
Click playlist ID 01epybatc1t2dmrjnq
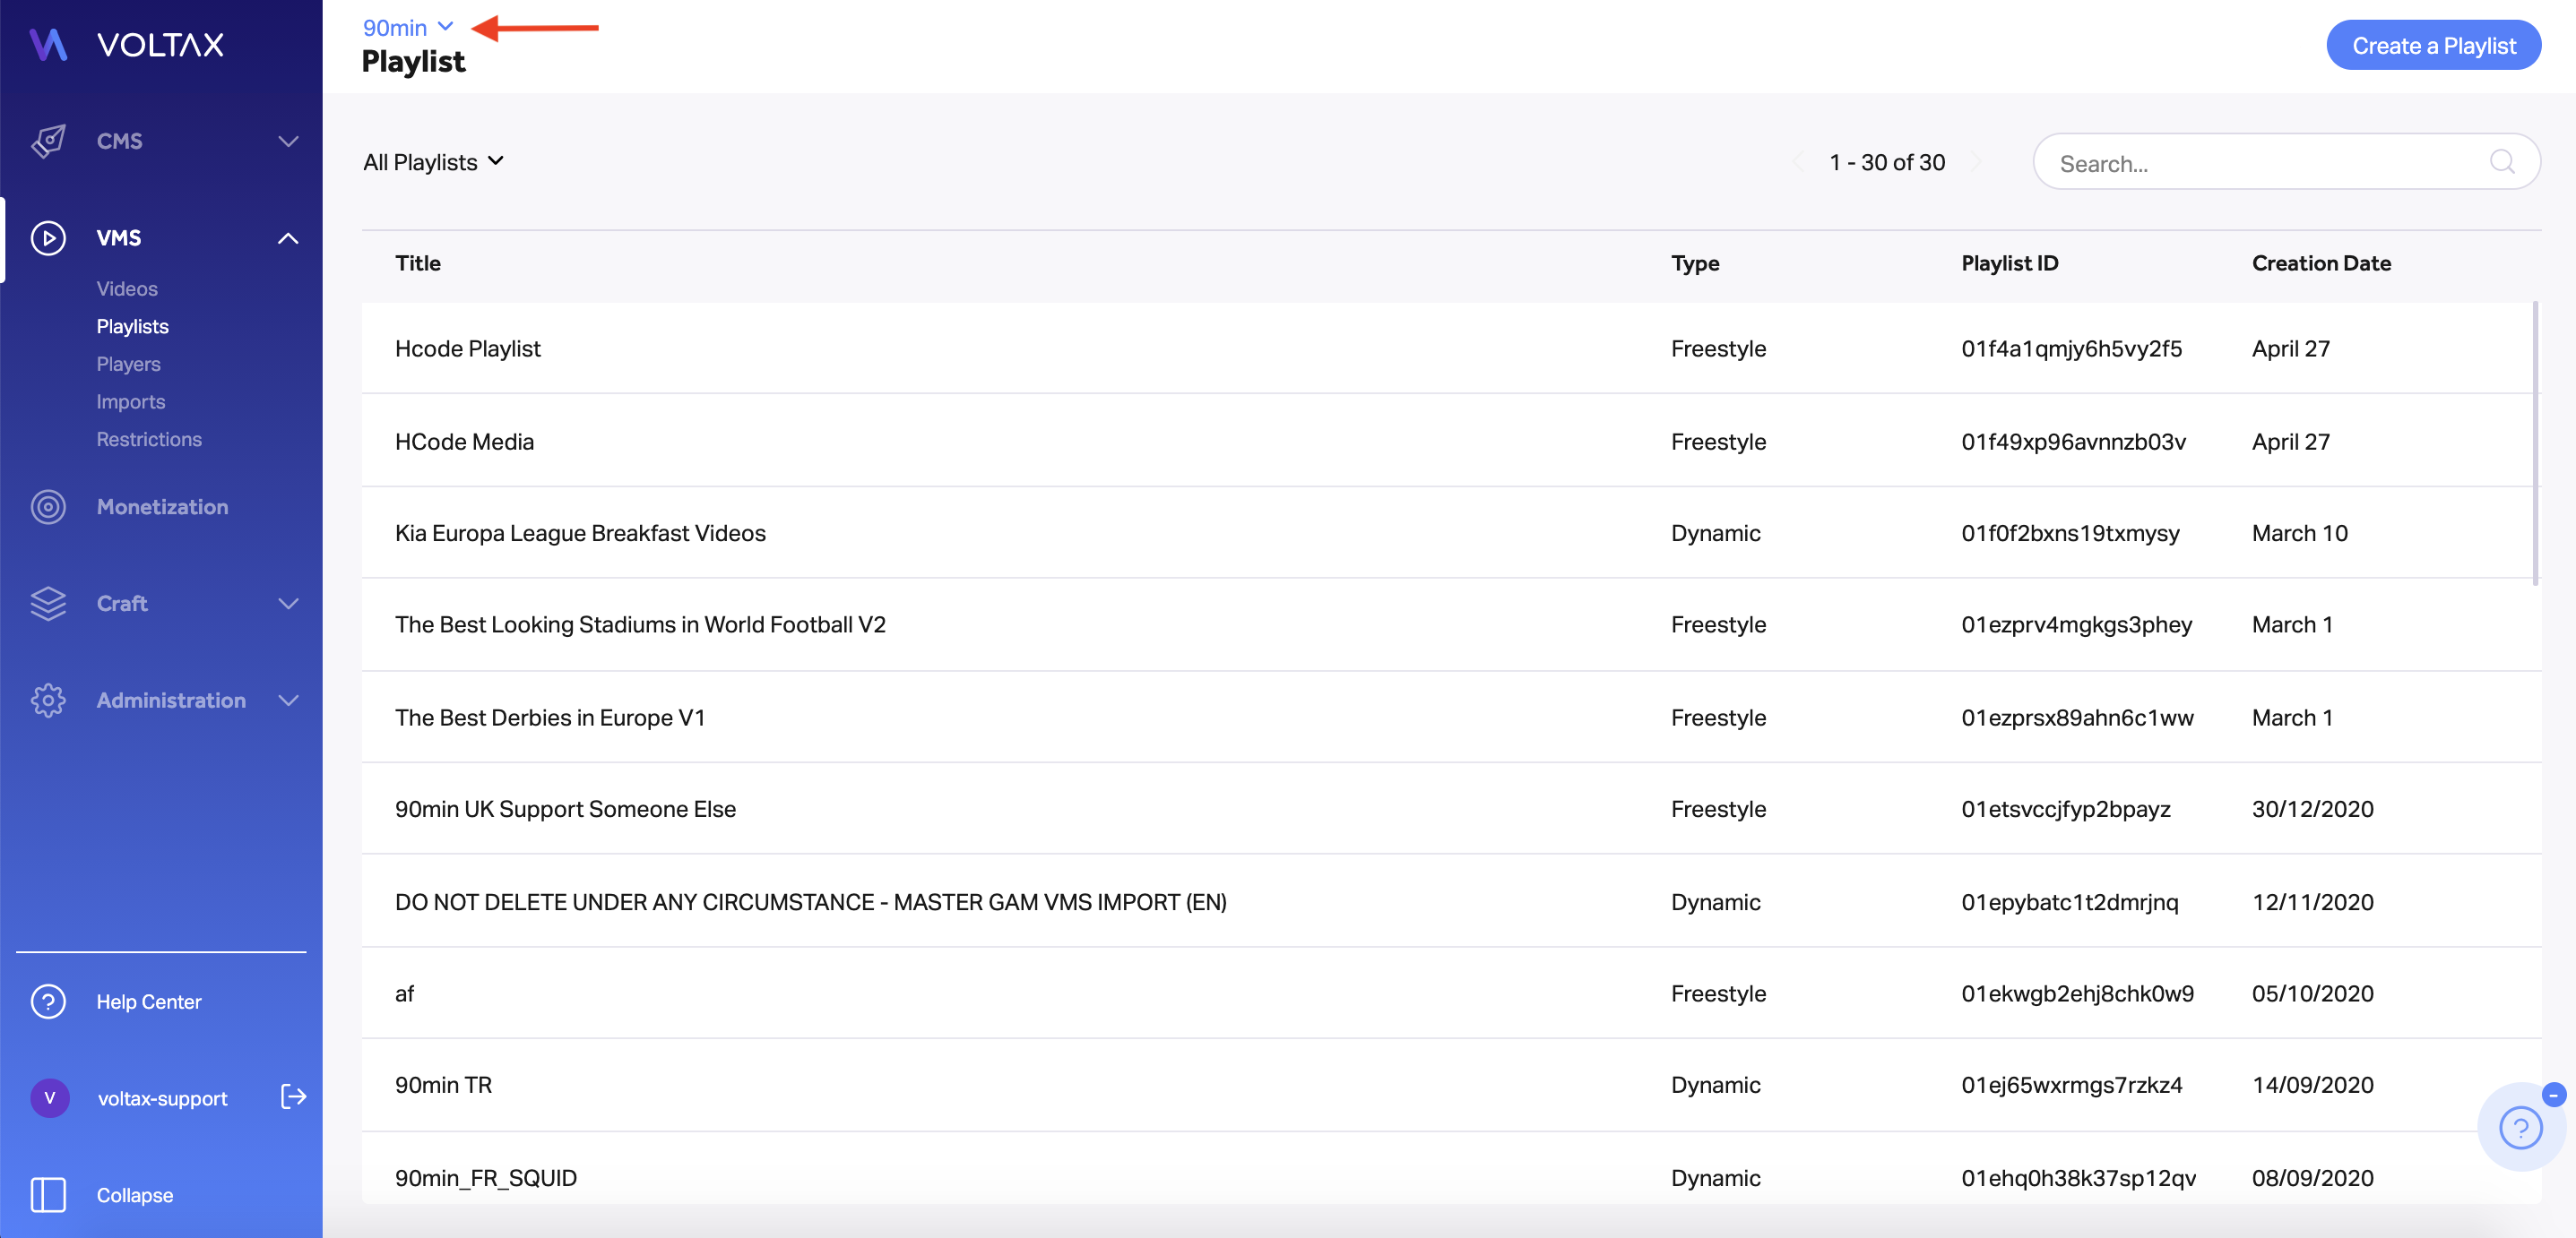point(2069,902)
